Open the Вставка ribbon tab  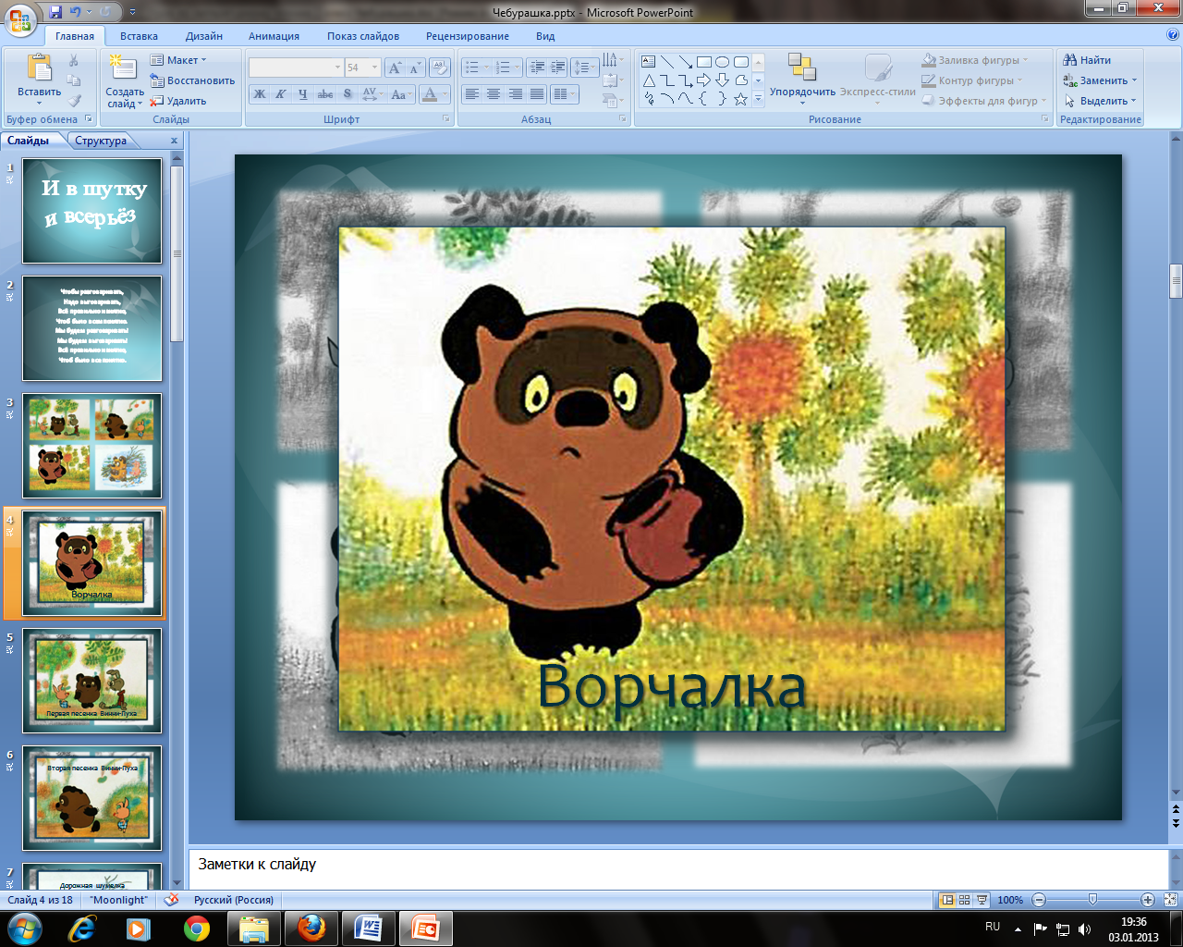139,36
